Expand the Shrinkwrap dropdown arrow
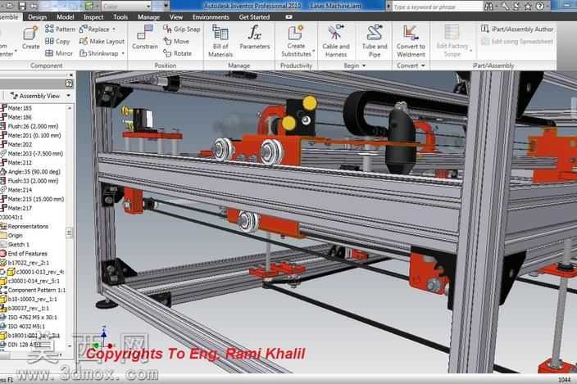 click(x=123, y=54)
